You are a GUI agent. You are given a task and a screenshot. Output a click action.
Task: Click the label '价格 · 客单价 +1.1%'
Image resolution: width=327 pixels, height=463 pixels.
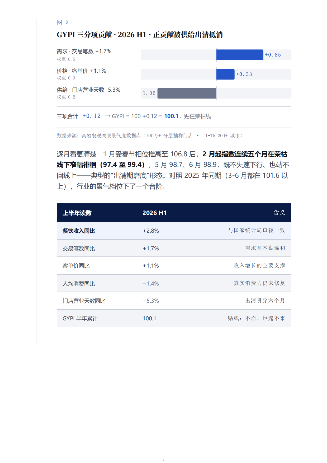(81, 71)
